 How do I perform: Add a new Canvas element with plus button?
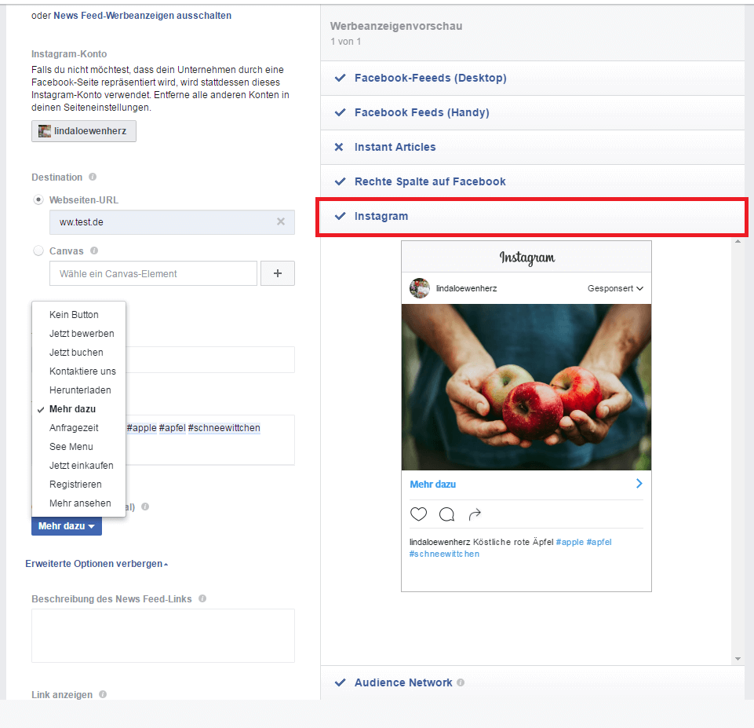[x=278, y=273]
